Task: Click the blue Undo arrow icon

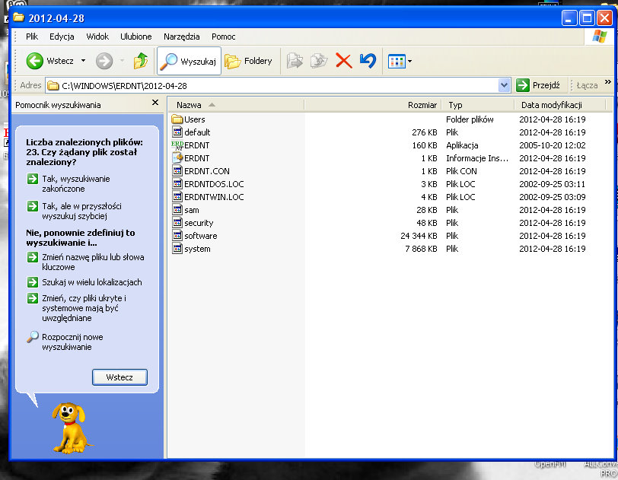Action: (368, 61)
